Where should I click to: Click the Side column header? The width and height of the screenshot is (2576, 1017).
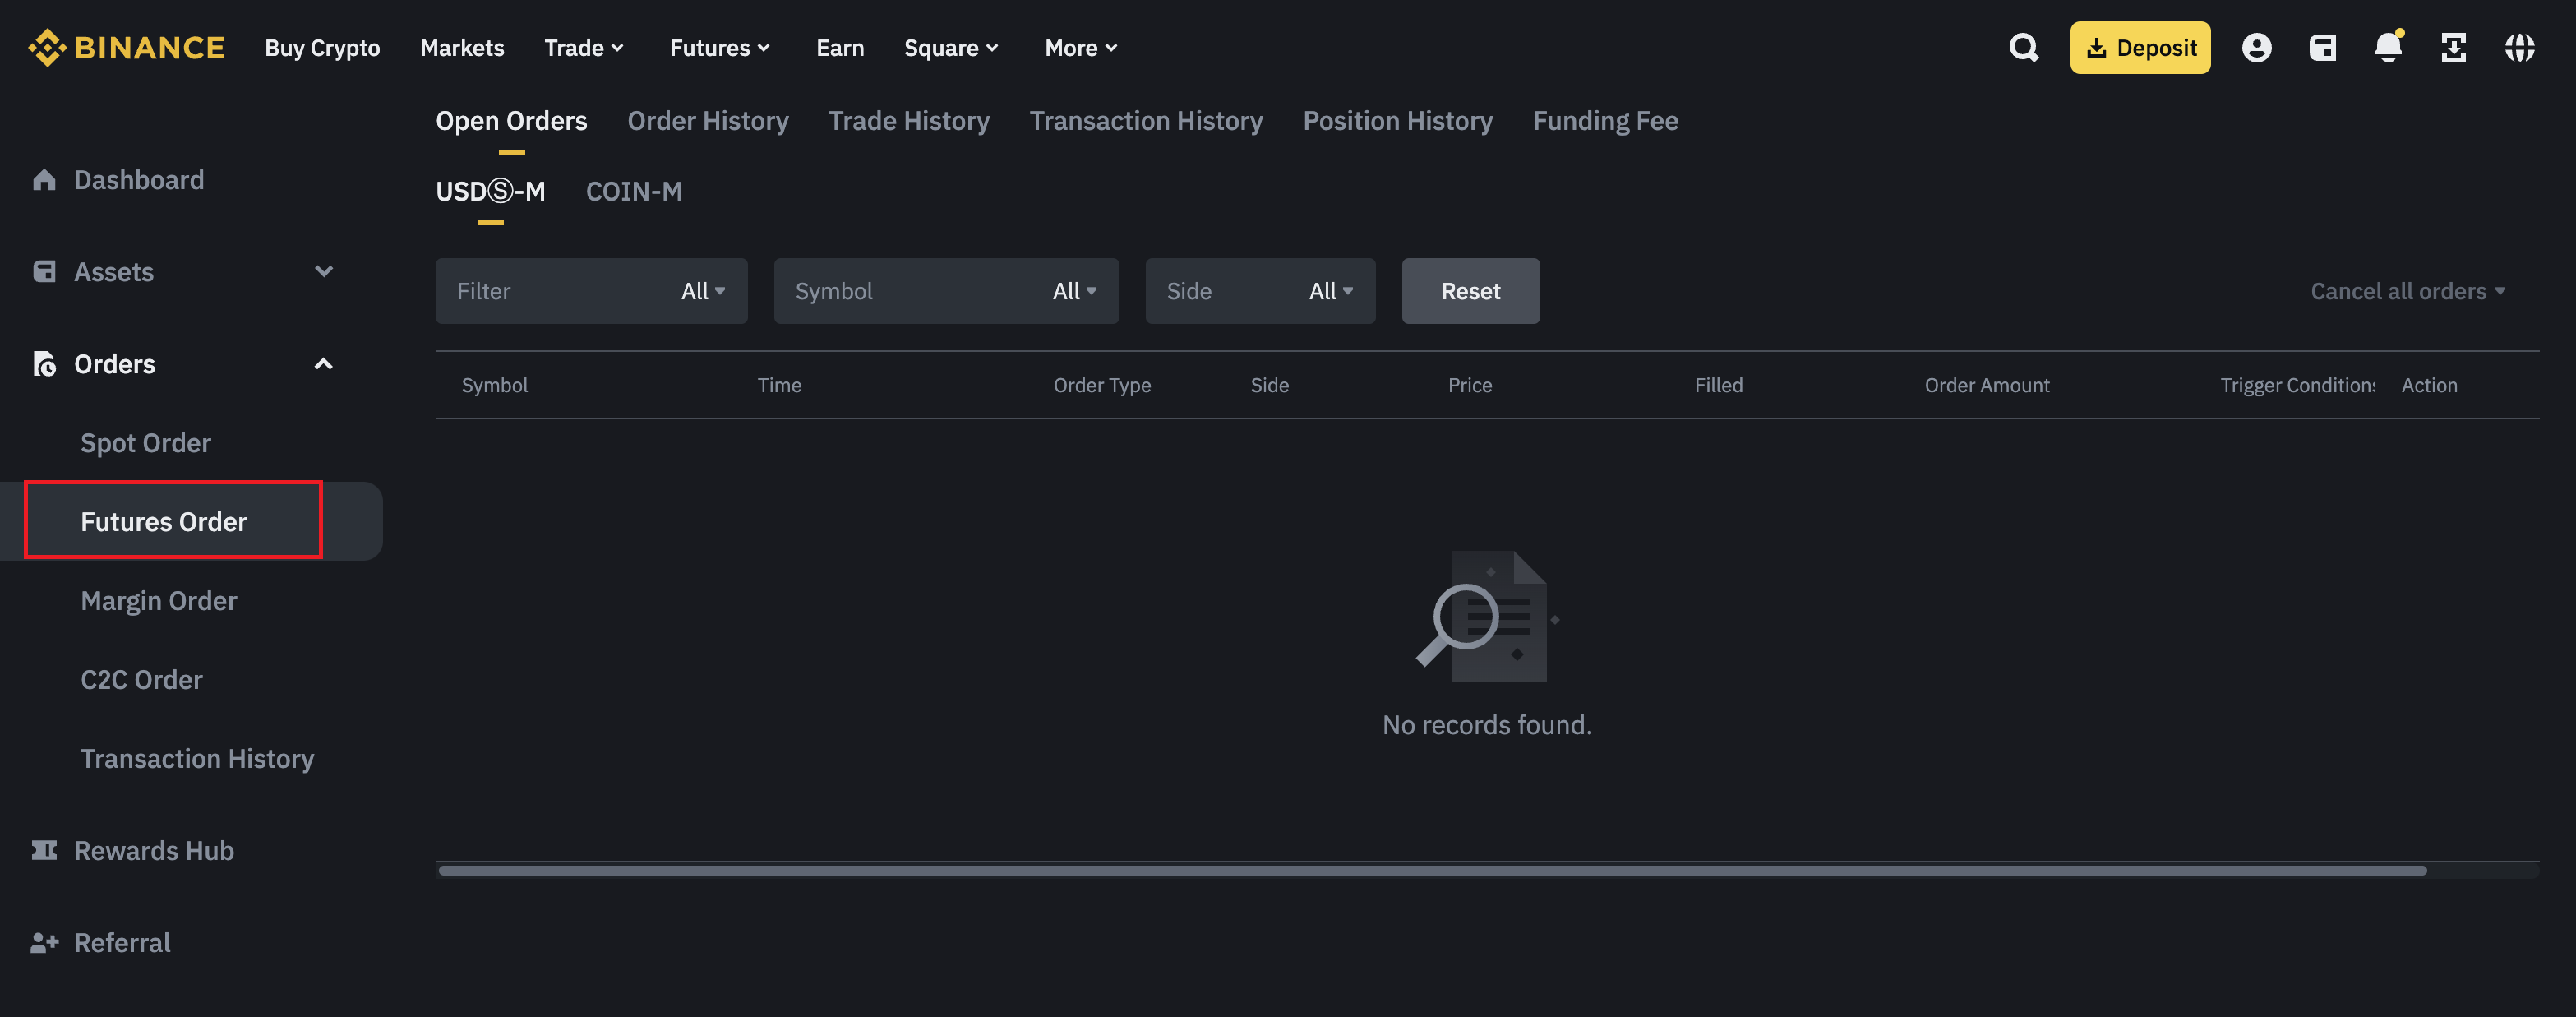pyautogui.click(x=1270, y=385)
